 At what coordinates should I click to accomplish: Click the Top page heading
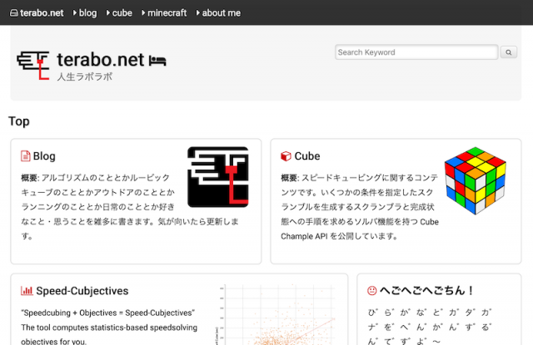[19, 121]
